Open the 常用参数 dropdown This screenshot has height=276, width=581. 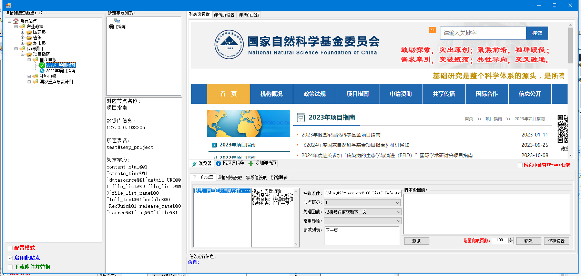point(398,221)
